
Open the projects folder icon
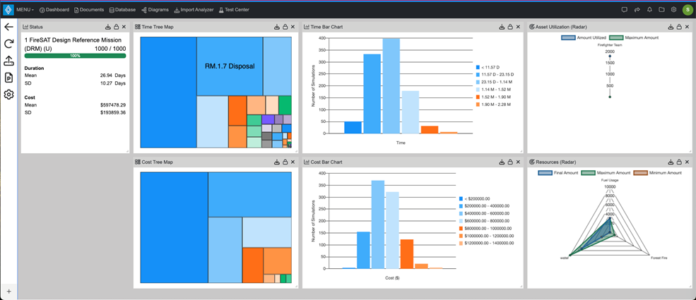click(661, 9)
